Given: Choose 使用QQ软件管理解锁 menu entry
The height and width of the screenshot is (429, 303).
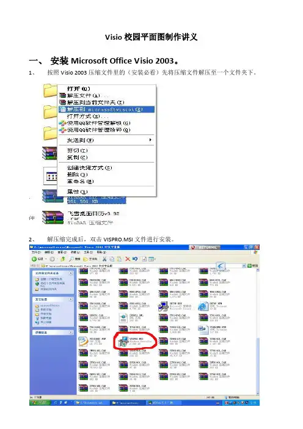Looking at the screenshot, I should (106, 123).
